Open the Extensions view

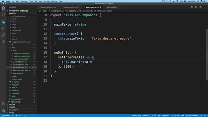click(3, 35)
